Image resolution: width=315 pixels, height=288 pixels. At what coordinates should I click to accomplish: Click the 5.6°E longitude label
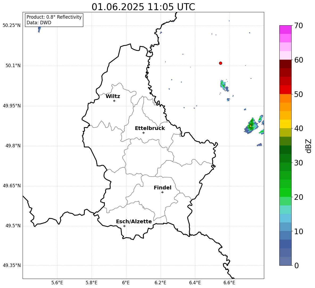(57, 283)
